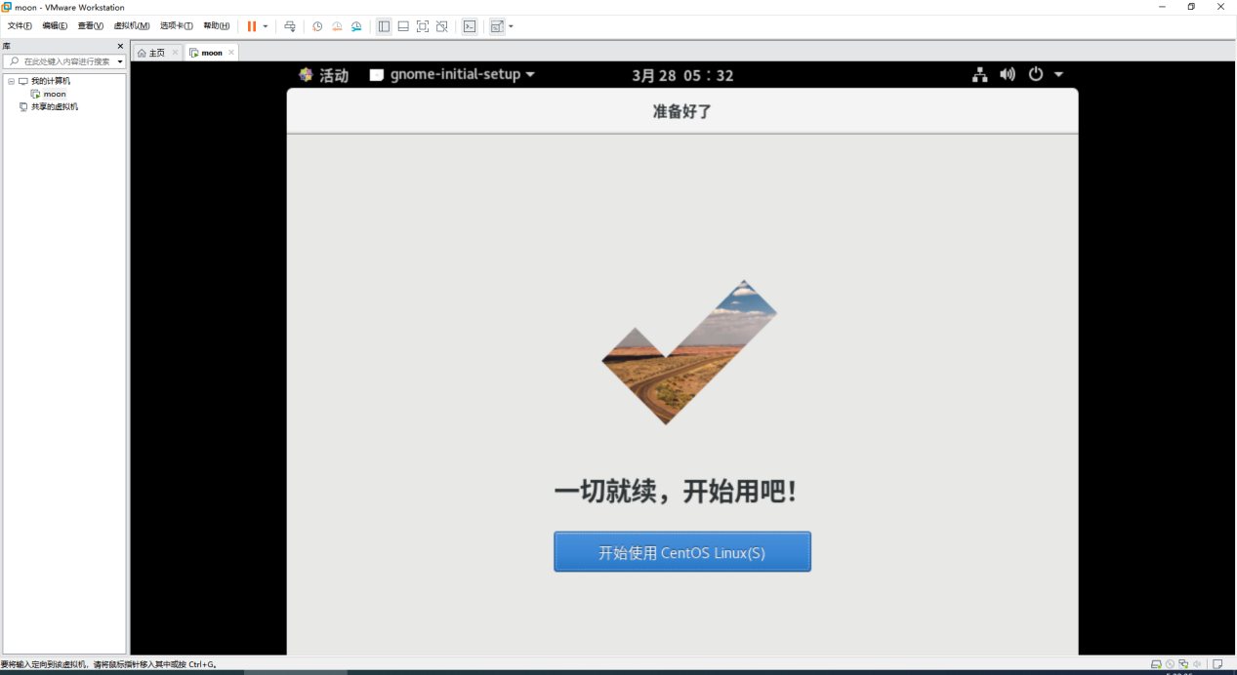Open the 帮助(H) menu
This screenshot has height=675, width=1237.
click(217, 26)
